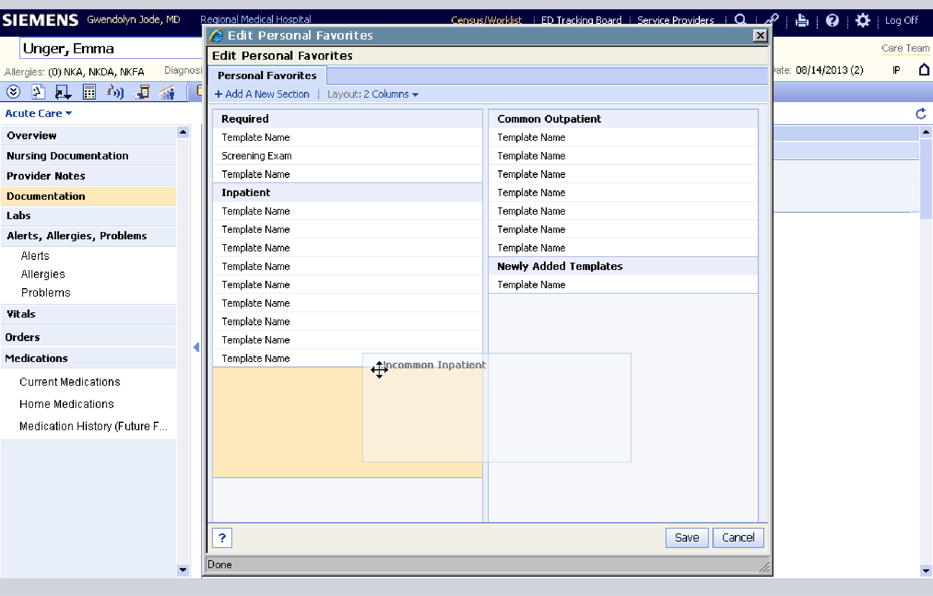Screen dimensions: 933x596
Task: Click the Save button
Action: pos(687,538)
